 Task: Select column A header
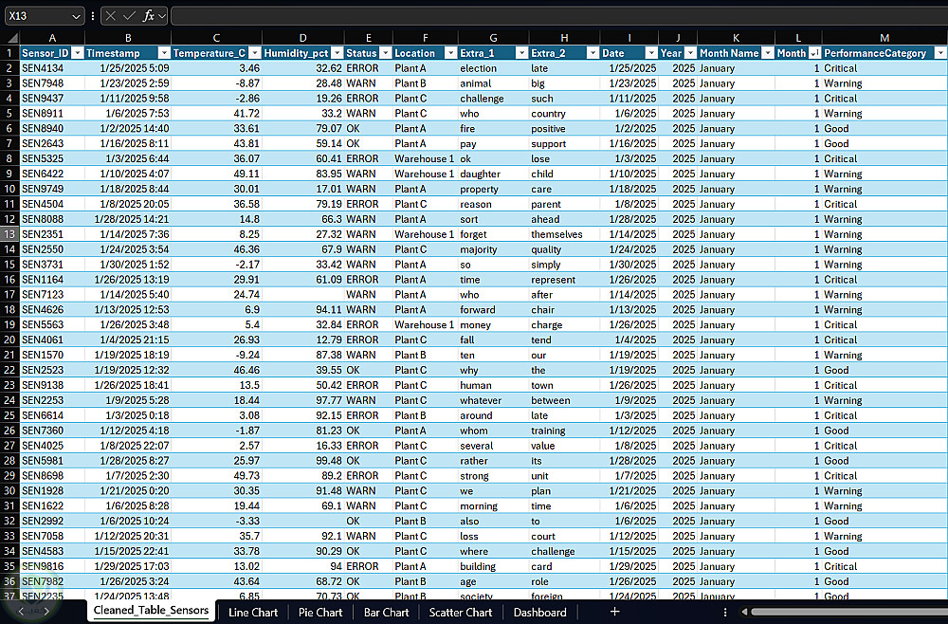coord(52,38)
